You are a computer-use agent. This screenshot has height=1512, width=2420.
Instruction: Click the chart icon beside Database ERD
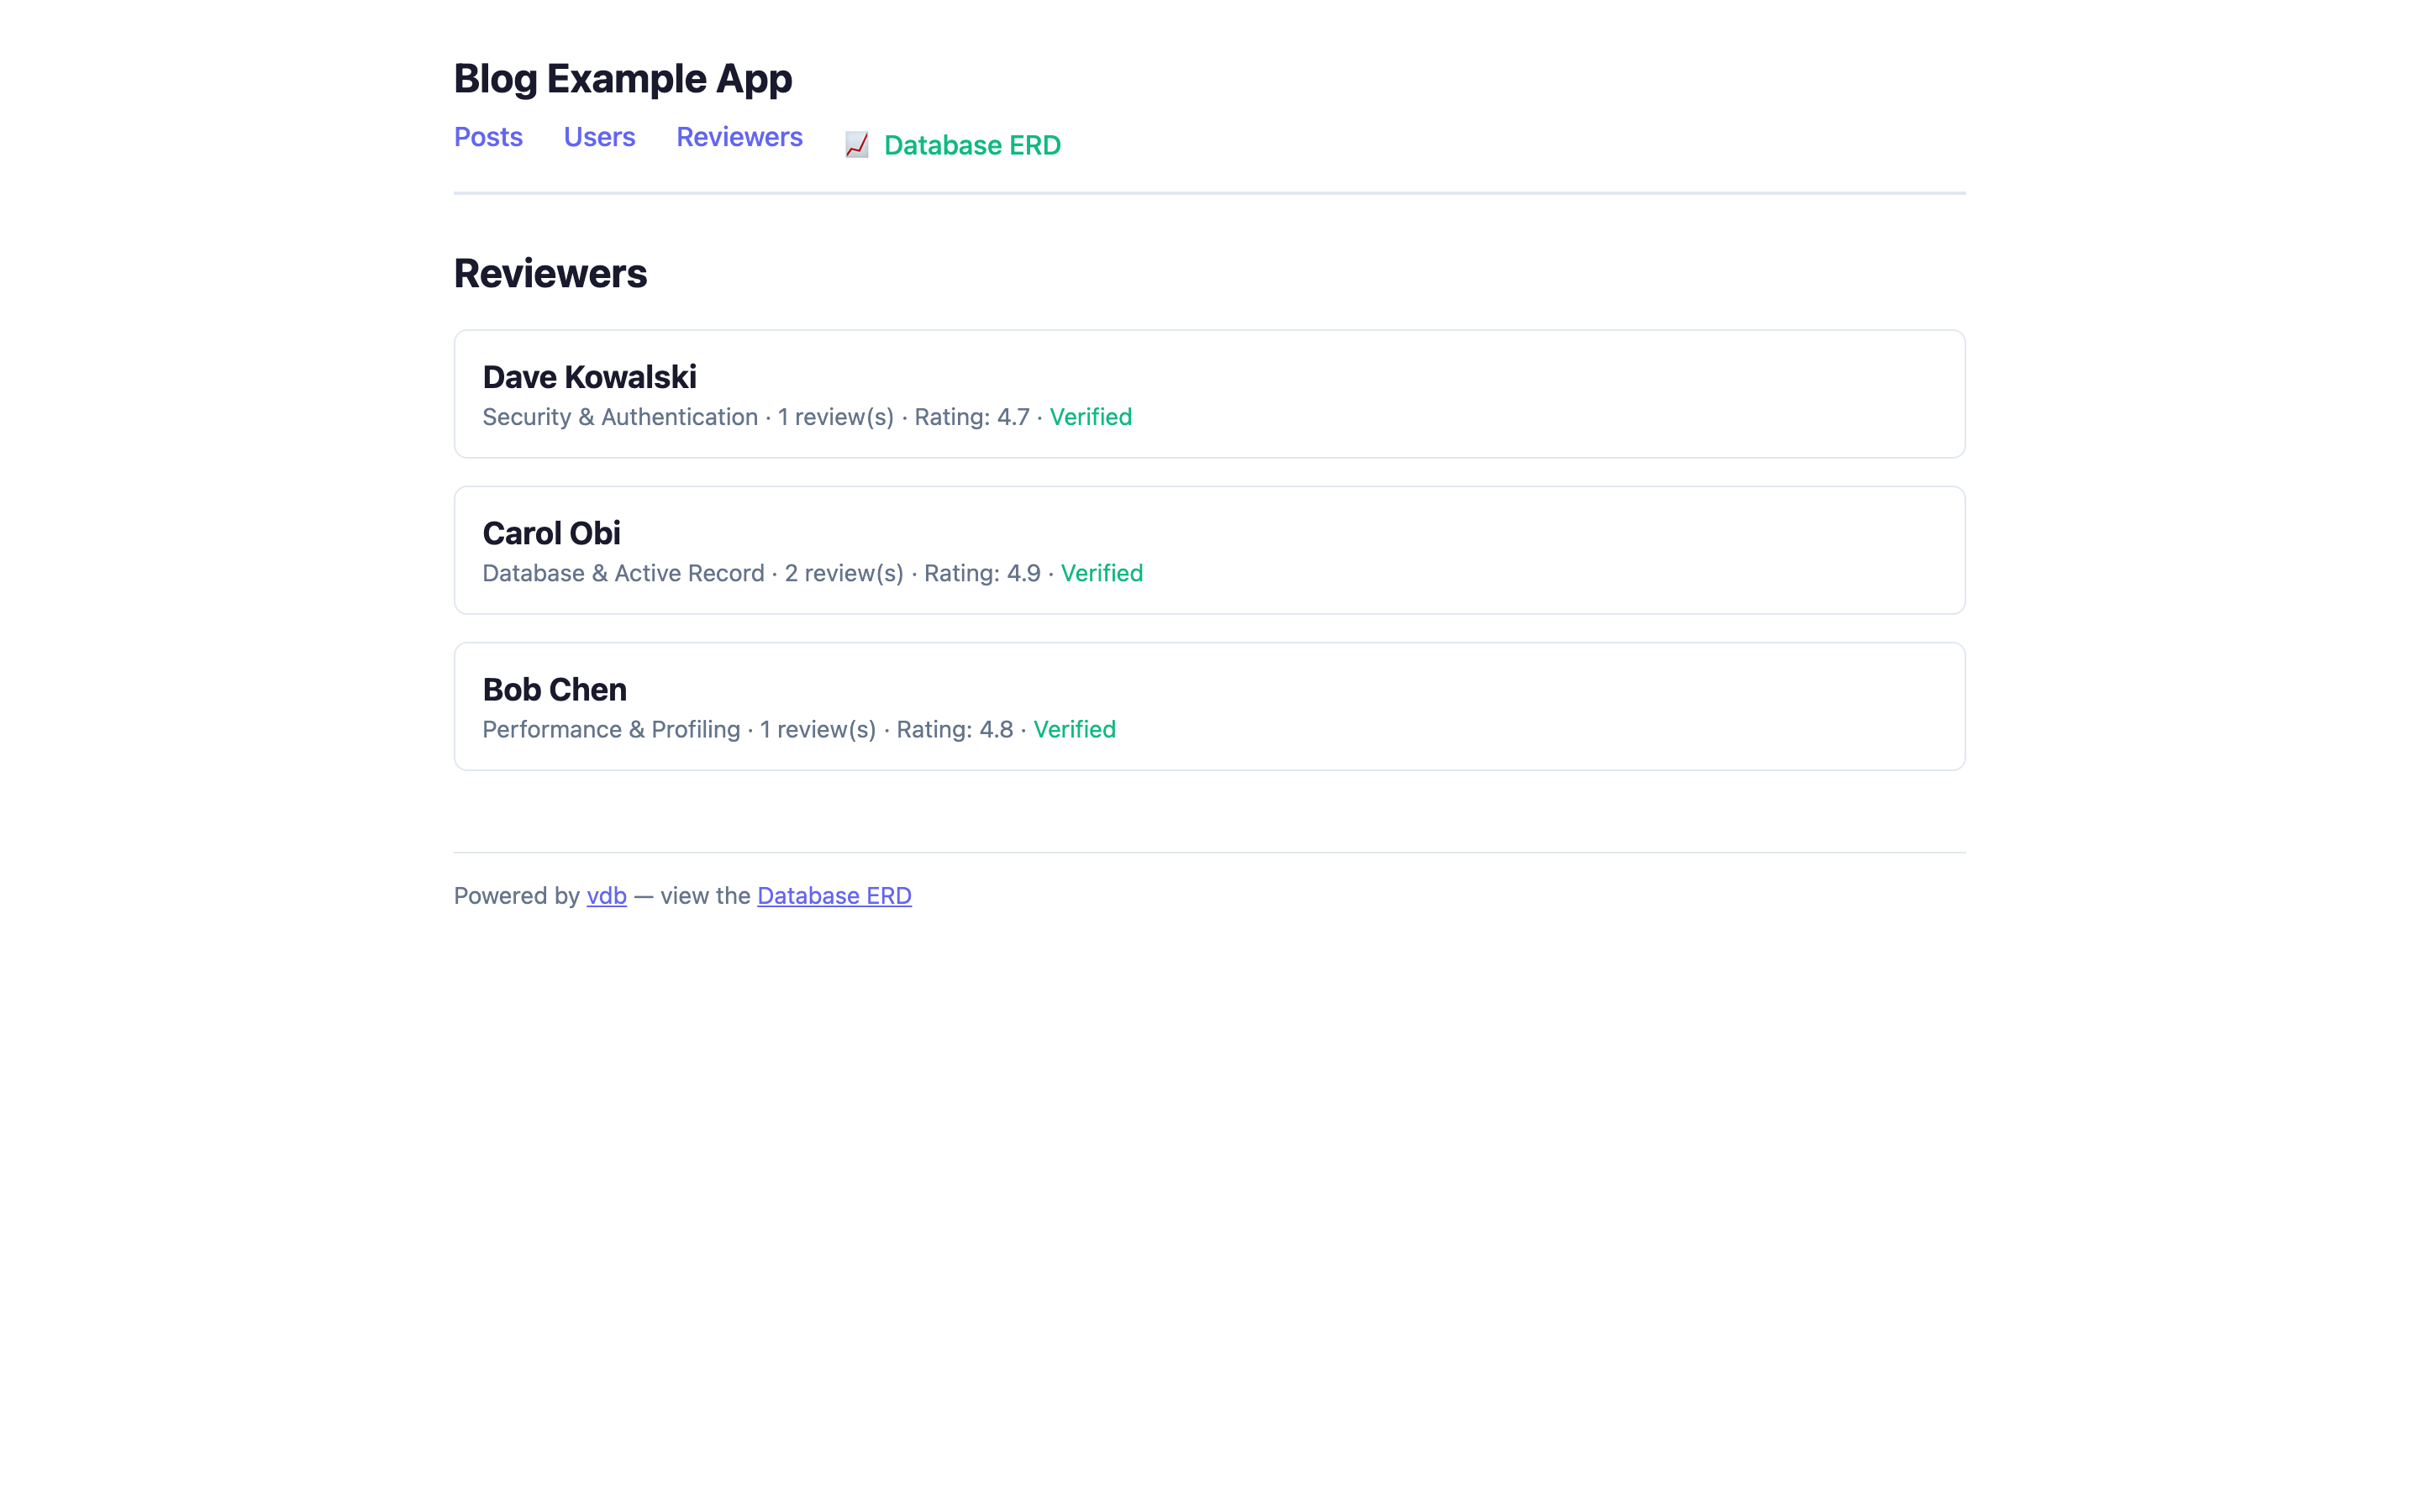856,145
